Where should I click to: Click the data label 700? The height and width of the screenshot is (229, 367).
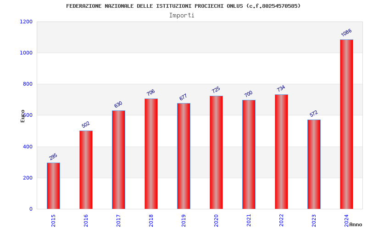pos(248,94)
